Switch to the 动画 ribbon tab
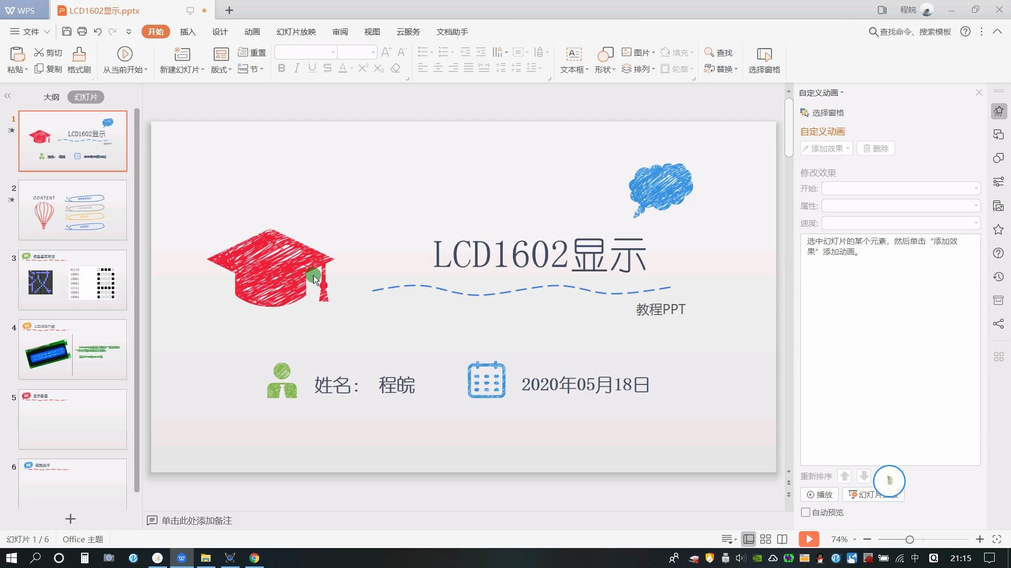Screen dimensions: 1011x568 coord(252,32)
